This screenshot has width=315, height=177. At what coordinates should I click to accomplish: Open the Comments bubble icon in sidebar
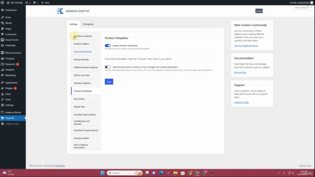(2, 34)
